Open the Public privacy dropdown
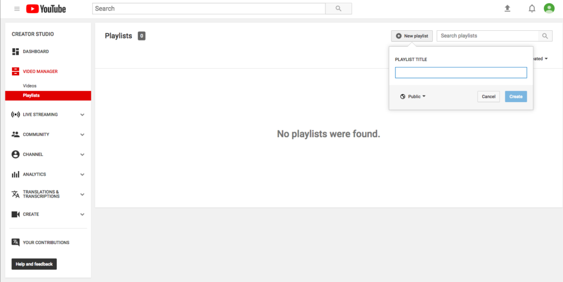This screenshot has width=563, height=282. tap(413, 97)
